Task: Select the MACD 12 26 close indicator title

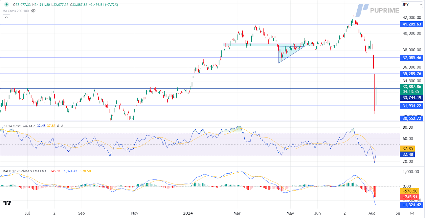Action: coord(24,171)
